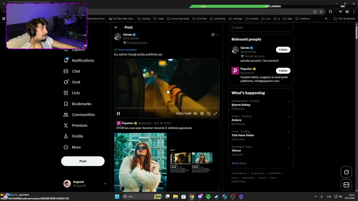Open Spotify from taskbar
The height and width of the screenshot is (201, 358).
(x=208, y=197)
